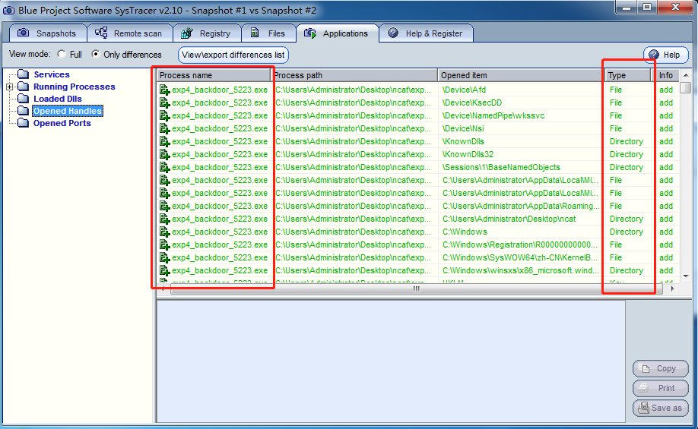
Task: Expand the Running Processes tree node
Action: (x=9, y=87)
